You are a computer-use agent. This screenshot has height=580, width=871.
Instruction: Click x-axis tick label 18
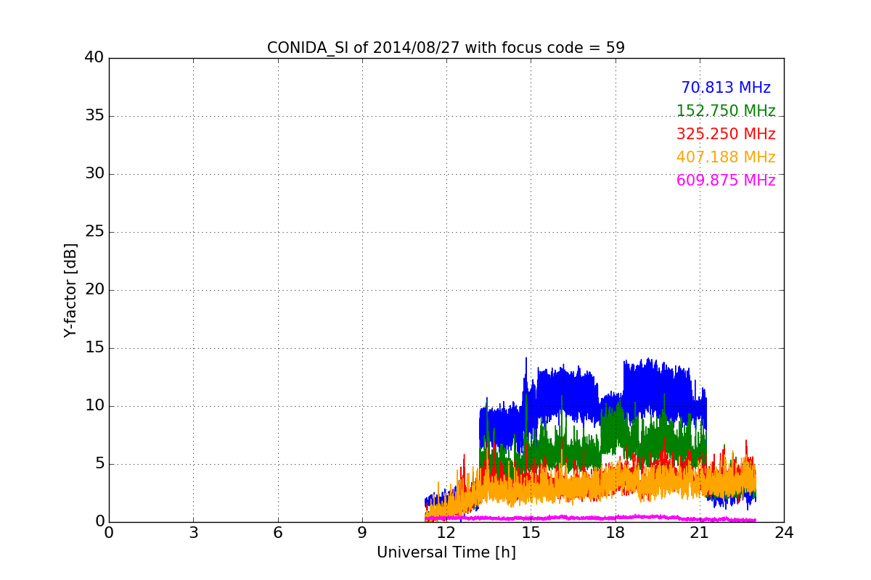point(615,533)
